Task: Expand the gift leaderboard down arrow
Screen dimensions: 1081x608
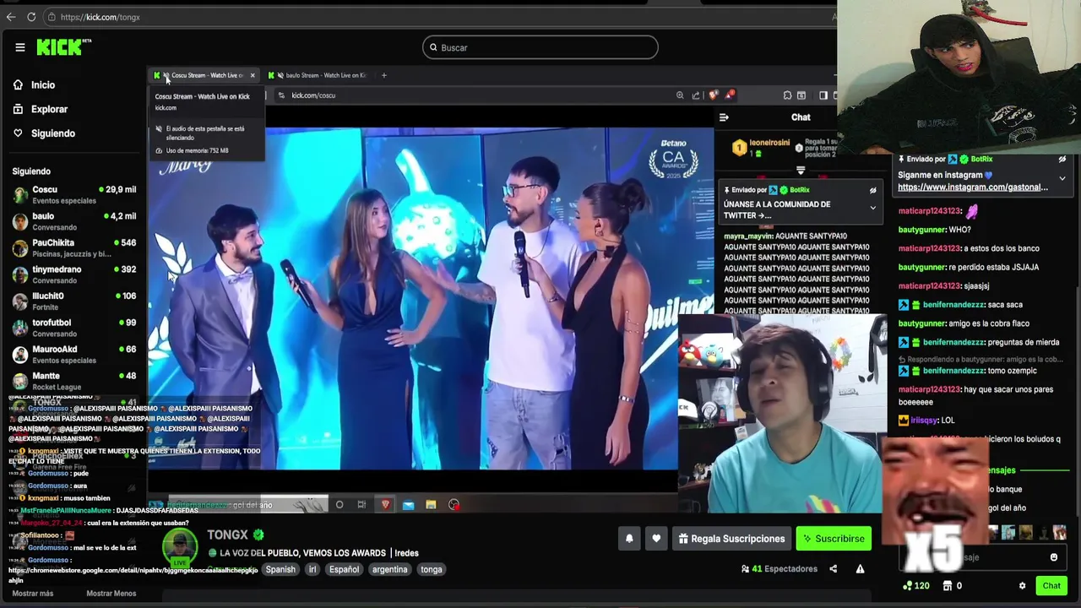Action: 801,171
